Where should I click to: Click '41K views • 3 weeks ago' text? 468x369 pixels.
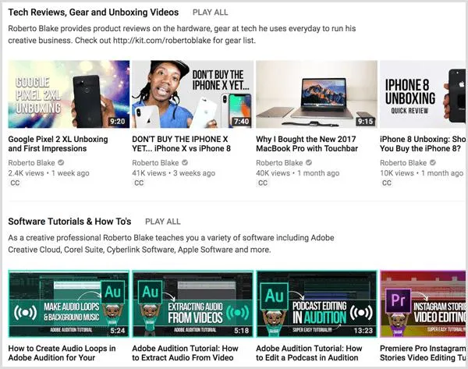click(174, 173)
